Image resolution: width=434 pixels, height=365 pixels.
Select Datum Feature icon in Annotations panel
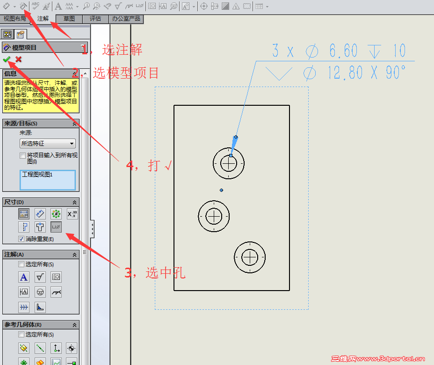24,292
